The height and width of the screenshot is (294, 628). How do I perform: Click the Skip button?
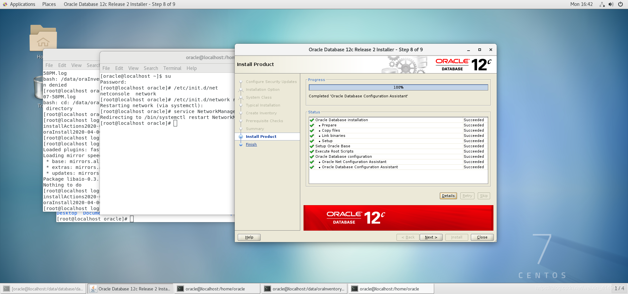click(x=484, y=196)
